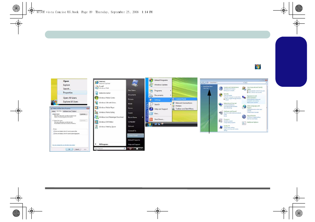Launch Windows Meeting Space icon
315x222 pixels.
coord(97,127)
